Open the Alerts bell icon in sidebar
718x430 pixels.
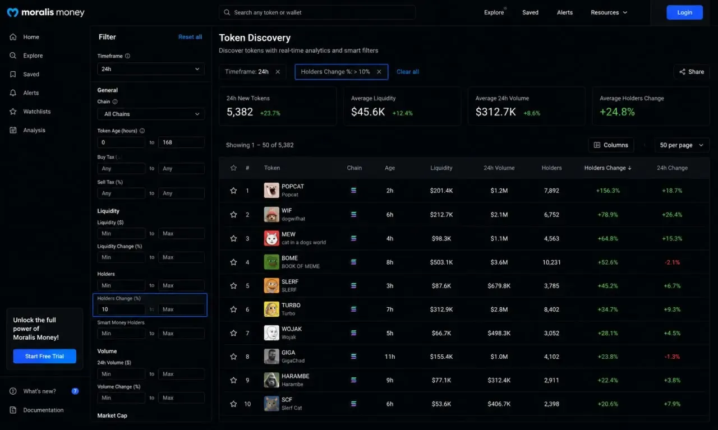click(x=13, y=93)
